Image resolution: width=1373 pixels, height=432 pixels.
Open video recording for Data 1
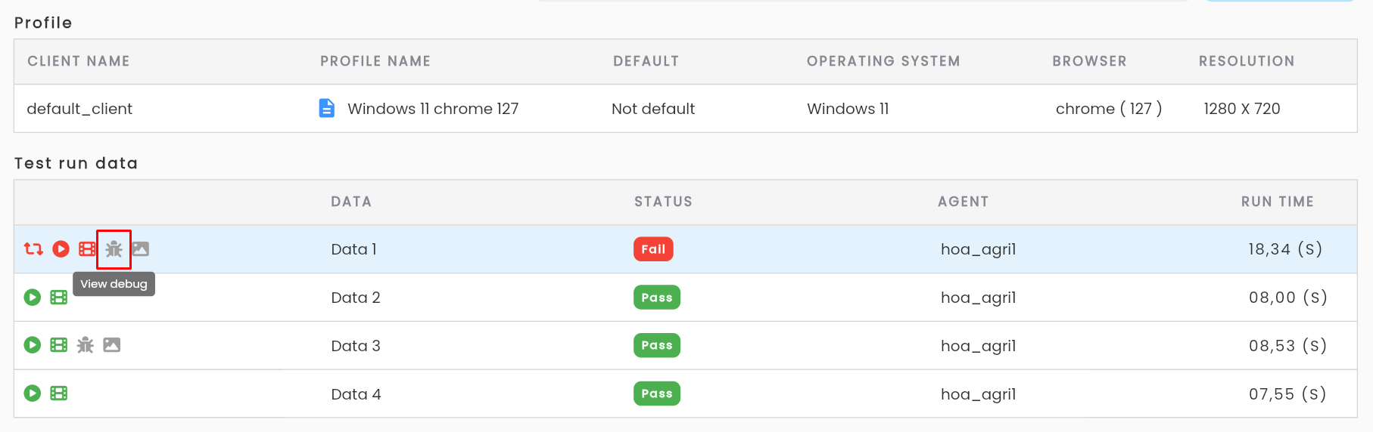88,248
